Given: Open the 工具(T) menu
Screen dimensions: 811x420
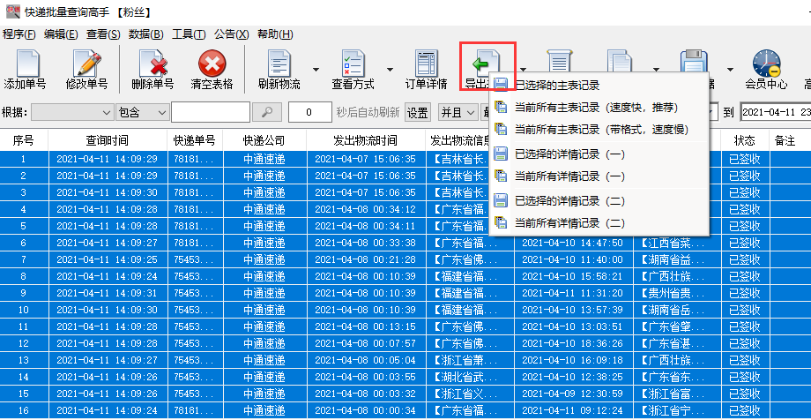Looking at the screenshot, I should (189, 34).
